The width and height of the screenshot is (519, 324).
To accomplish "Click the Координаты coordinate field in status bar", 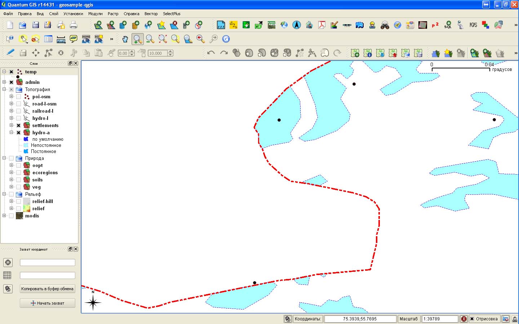I will [360, 319].
